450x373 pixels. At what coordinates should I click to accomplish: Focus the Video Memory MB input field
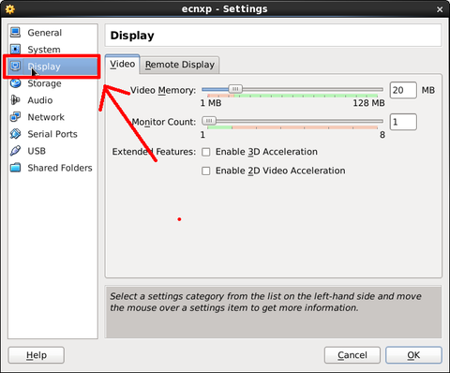[403, 90]
